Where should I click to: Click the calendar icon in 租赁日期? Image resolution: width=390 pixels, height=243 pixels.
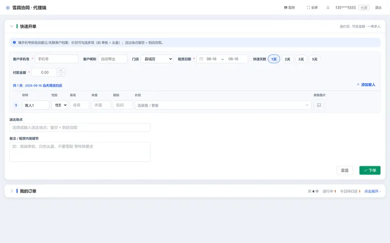tap(201, 59)
